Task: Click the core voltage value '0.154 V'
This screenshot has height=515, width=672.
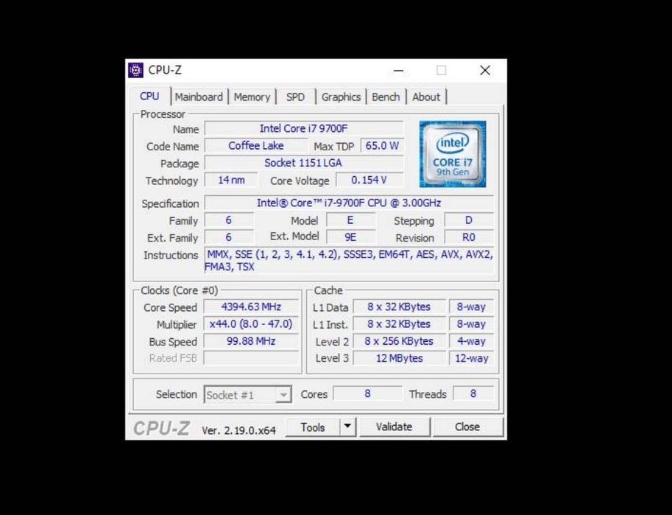Action: click(369, 180)
